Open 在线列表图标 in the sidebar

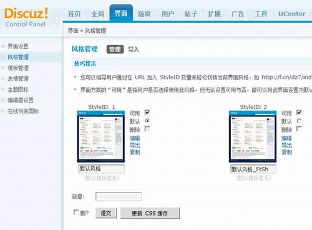point(23,111)
